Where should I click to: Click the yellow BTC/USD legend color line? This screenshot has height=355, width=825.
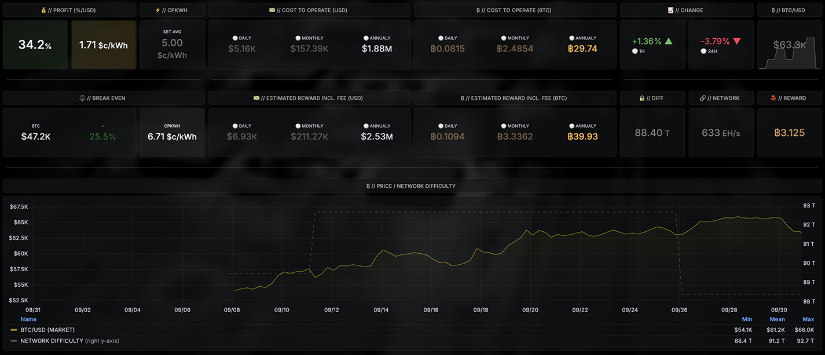(x=14, y=330)
